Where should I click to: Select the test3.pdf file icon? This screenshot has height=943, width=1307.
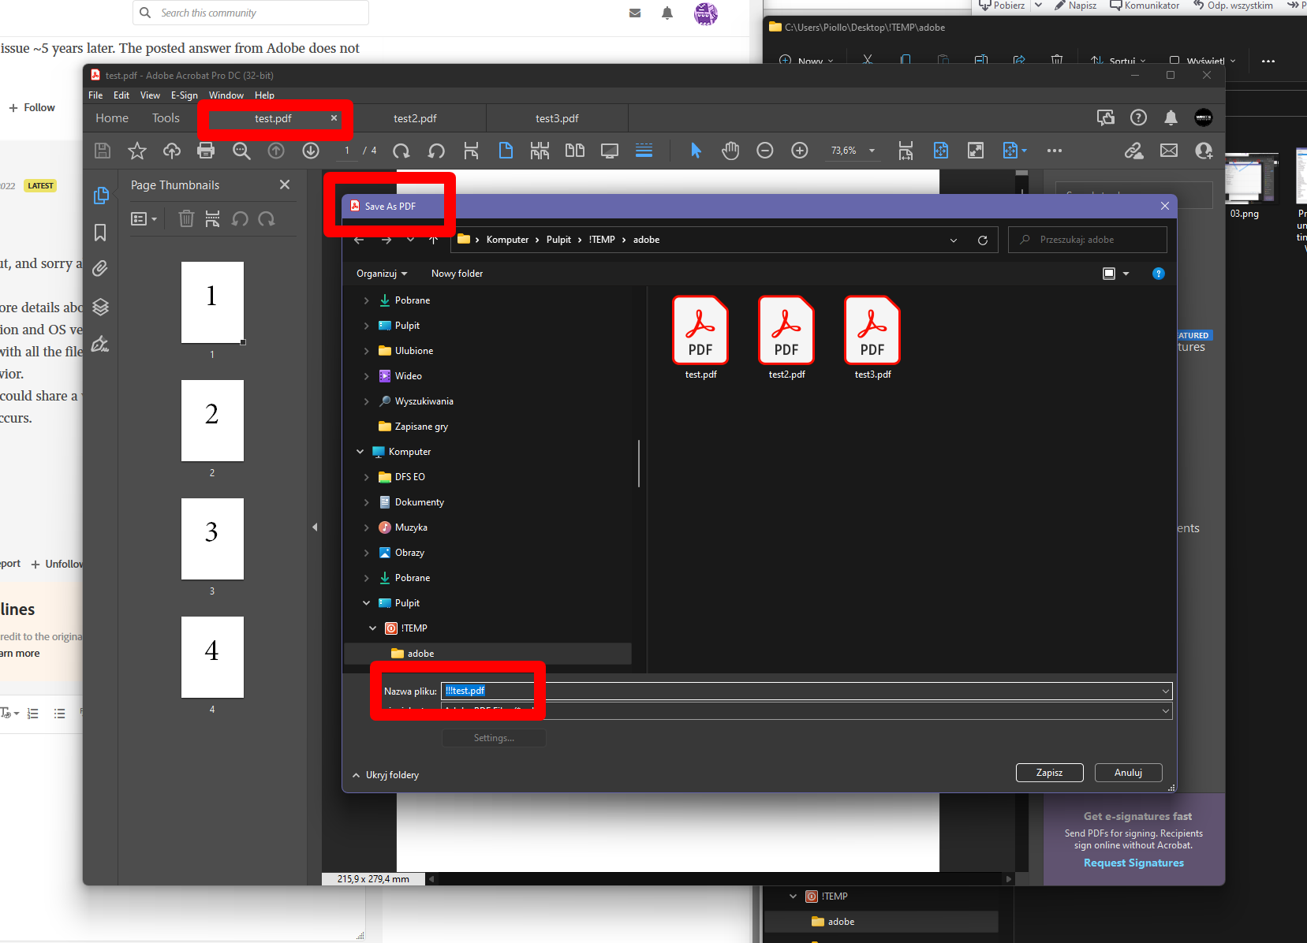click(871, 331)
